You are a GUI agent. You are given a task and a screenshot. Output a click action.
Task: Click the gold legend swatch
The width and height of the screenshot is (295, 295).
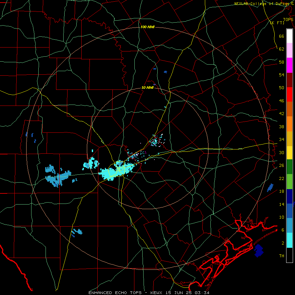click(x=289, y=139)
